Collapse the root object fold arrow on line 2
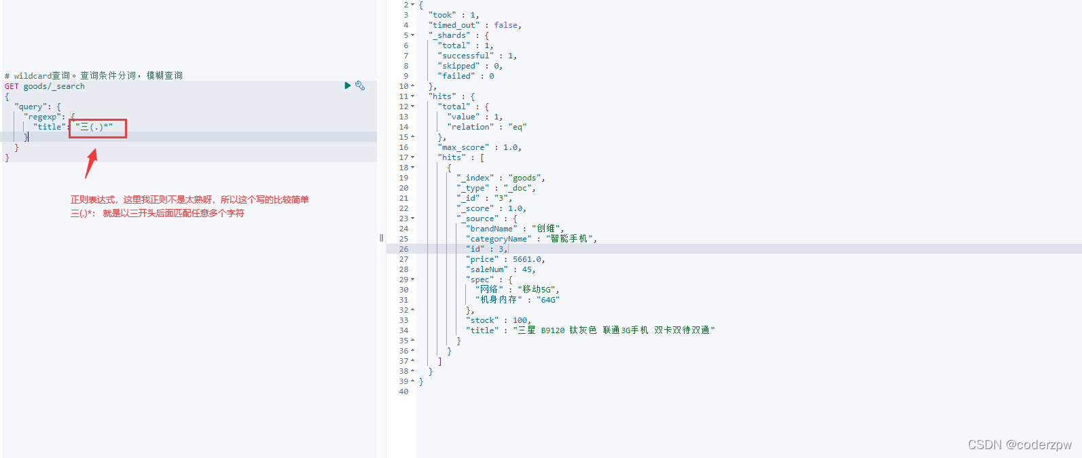This screenshot has width=1082, height=458. tap(412, 5)
